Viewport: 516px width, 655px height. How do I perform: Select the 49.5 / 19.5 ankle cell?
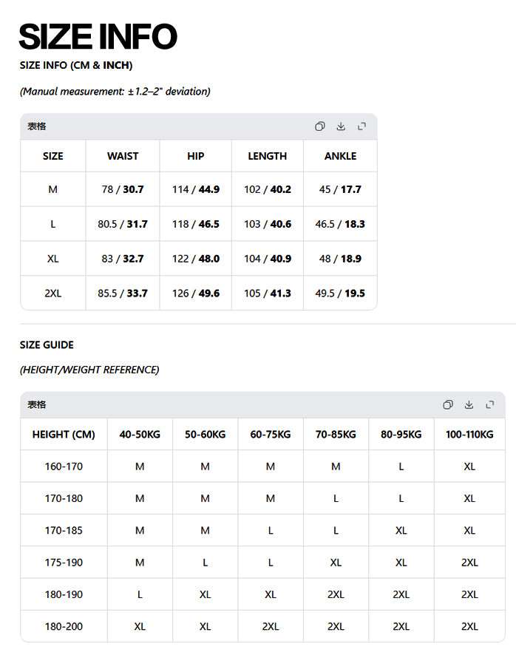coord(340,293)
